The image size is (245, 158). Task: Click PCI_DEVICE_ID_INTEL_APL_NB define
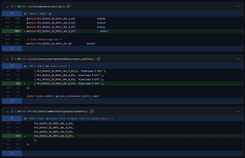[x=54, y=44]
